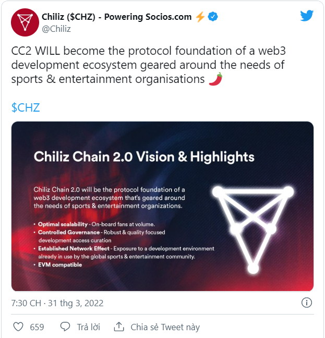Screen dimensions: 325x338
Task: Click the 7:30 CH tweet timestamp
Action: pos(57,303)
